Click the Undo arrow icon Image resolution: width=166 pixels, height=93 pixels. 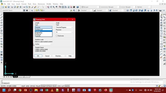pos(39,7)
